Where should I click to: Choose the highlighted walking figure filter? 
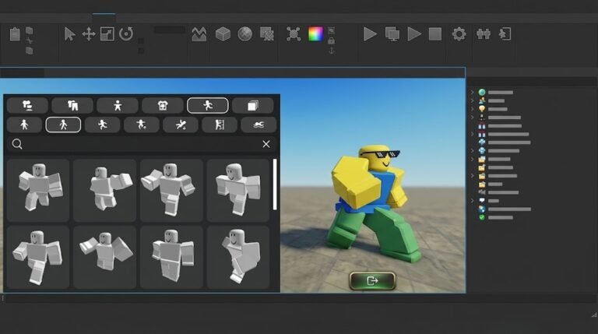63,125
